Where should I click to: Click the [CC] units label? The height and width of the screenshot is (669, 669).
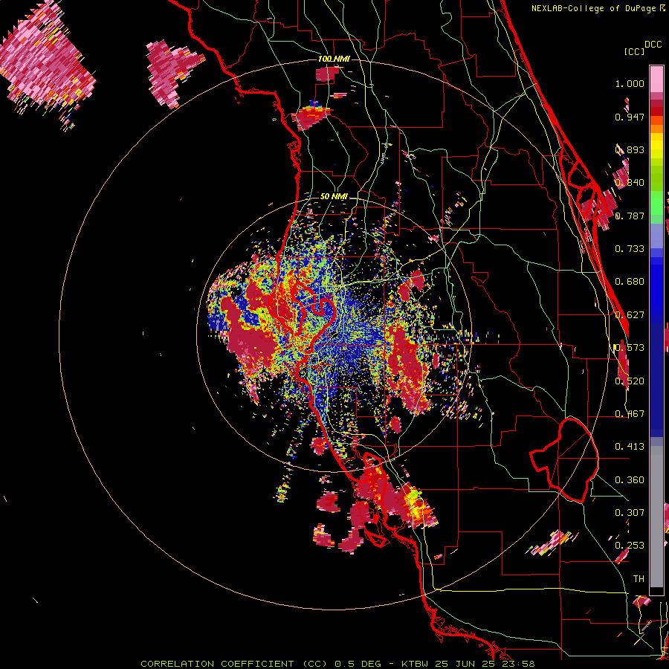coord(634,51)
